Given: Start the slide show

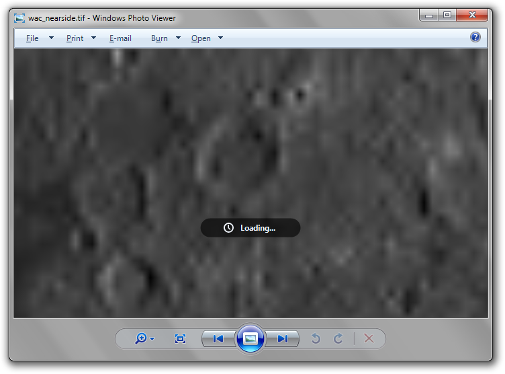Looking at the screenshot, I should click(250, 338).
